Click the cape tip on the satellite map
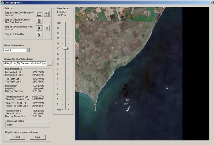 [x=95, y=109]
